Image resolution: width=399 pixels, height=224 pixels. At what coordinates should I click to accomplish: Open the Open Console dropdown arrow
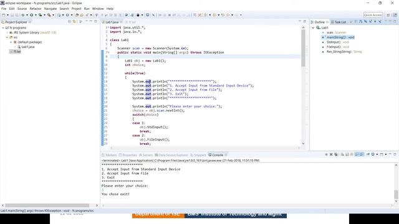pyautogui.click(x=386, y=154)
